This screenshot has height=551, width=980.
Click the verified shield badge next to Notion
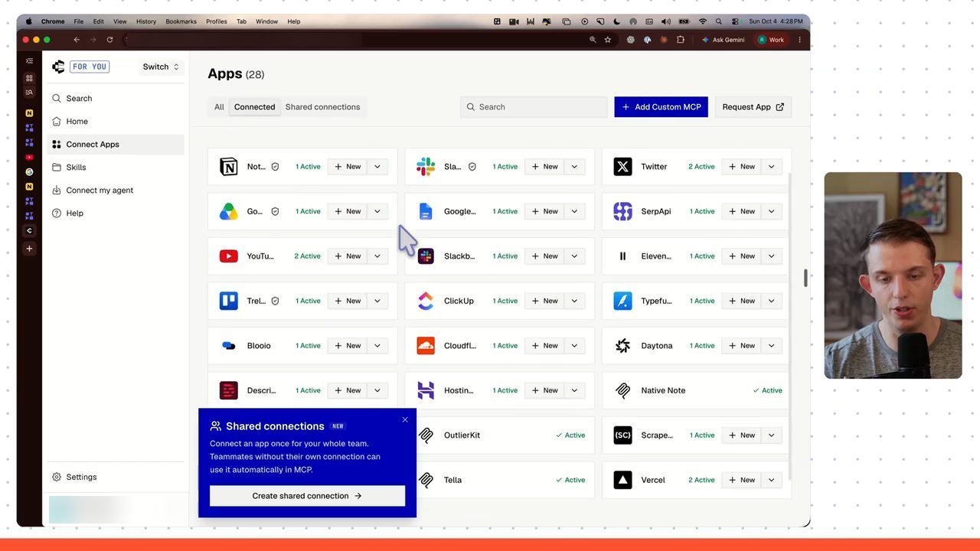275,167
